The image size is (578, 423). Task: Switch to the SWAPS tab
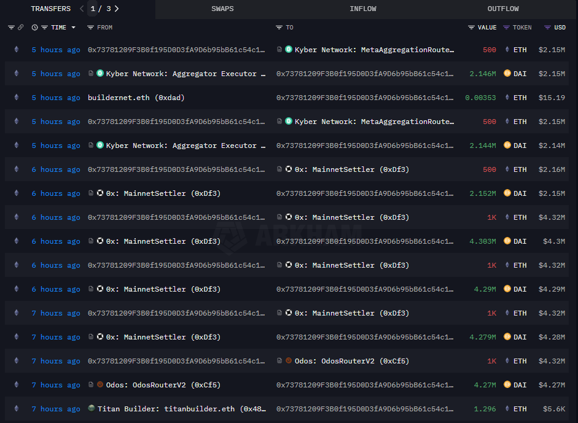[x=222, y=9]
